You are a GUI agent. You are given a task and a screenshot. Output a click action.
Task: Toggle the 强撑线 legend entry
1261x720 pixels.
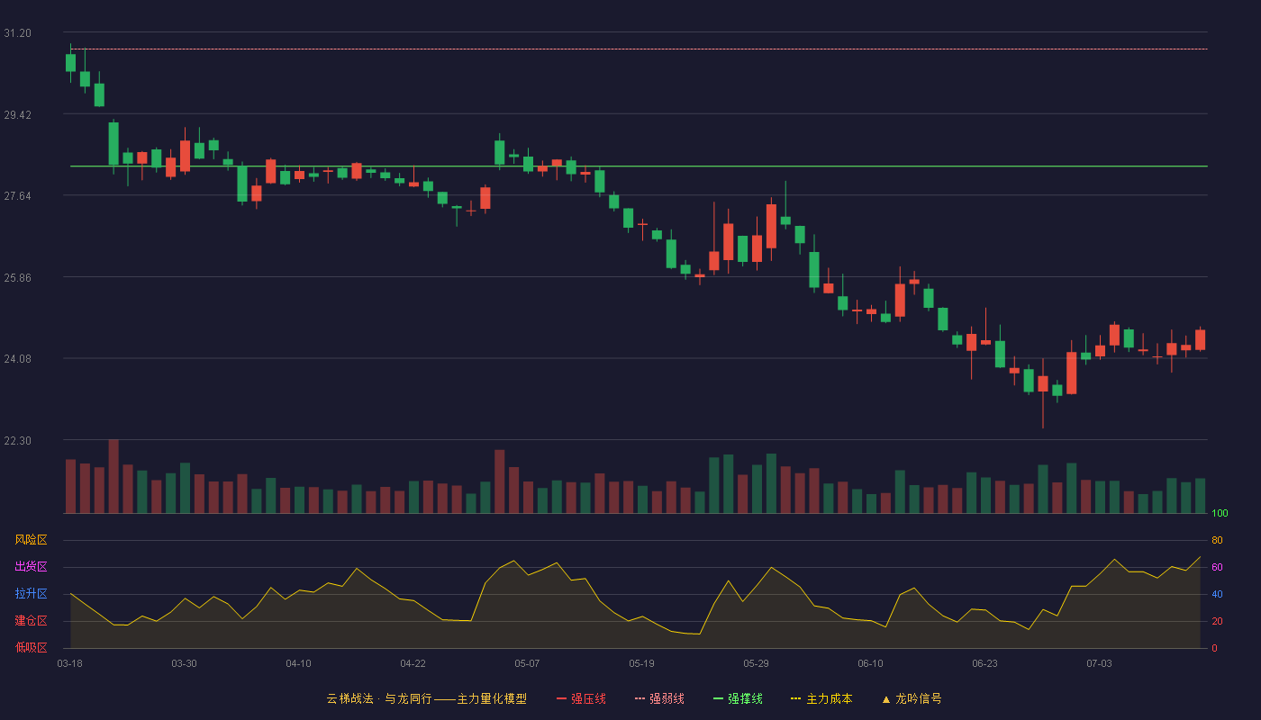click(x=738, y=698)
